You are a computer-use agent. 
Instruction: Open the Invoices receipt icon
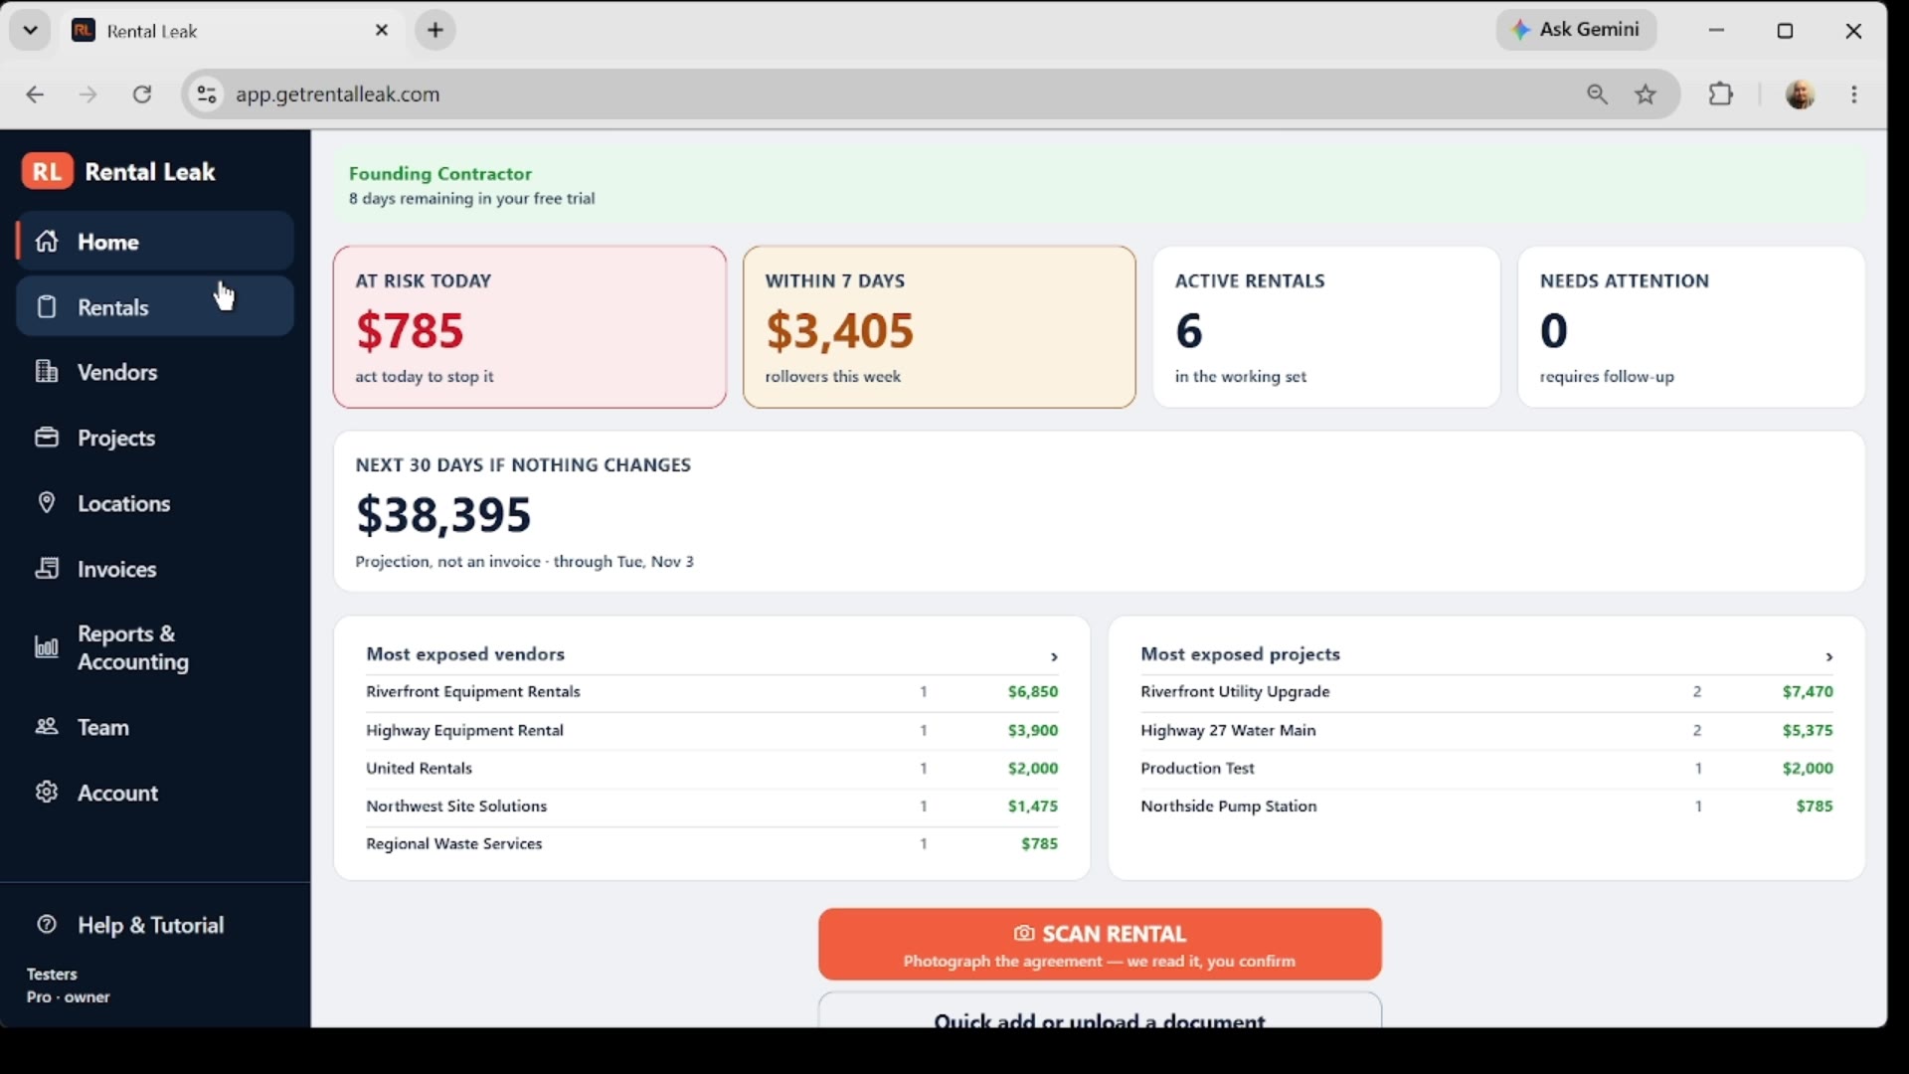(x=47, y=568)
